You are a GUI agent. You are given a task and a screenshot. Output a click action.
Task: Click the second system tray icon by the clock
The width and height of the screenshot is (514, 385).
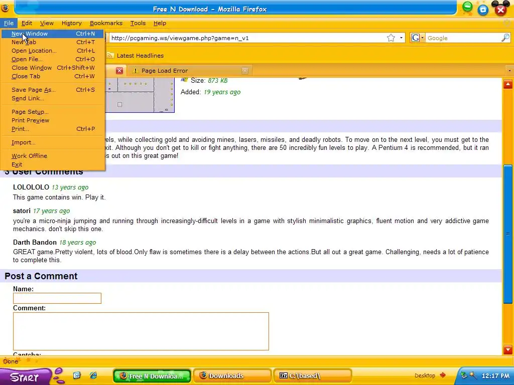coord(473,375)
